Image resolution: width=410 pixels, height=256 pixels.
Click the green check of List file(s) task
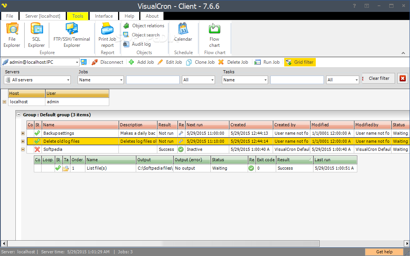(58, 168)
